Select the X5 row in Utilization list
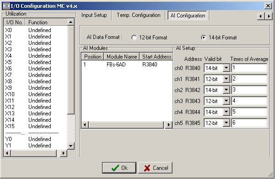Image resolution: width=275 pixels, height=179 pixels. [x=35, y=62]
